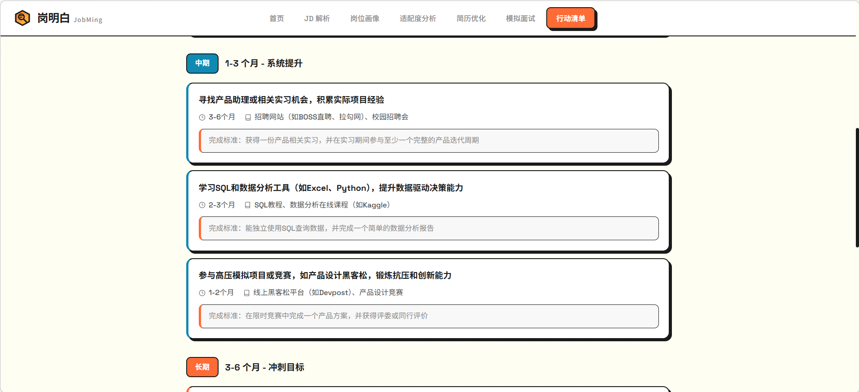
Task: Select the 寻找产品助理或相关实习机会 task card title
Action: click(291, 100)
